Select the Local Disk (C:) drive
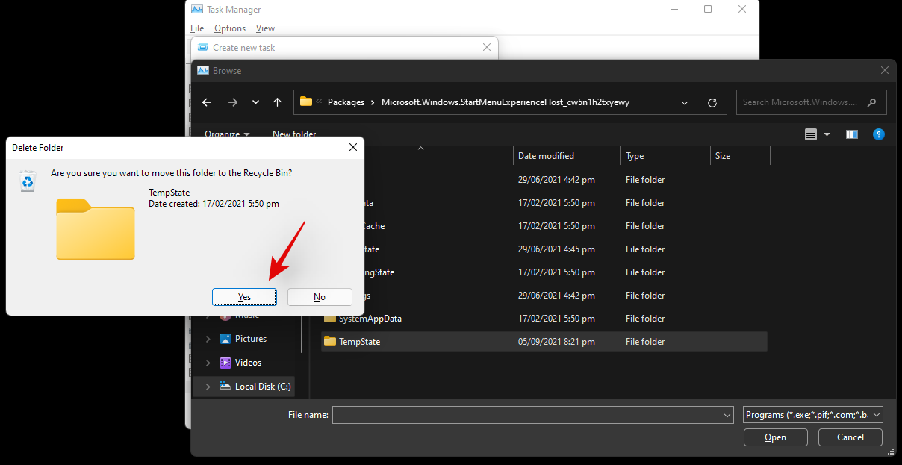 tap(262, 387)
